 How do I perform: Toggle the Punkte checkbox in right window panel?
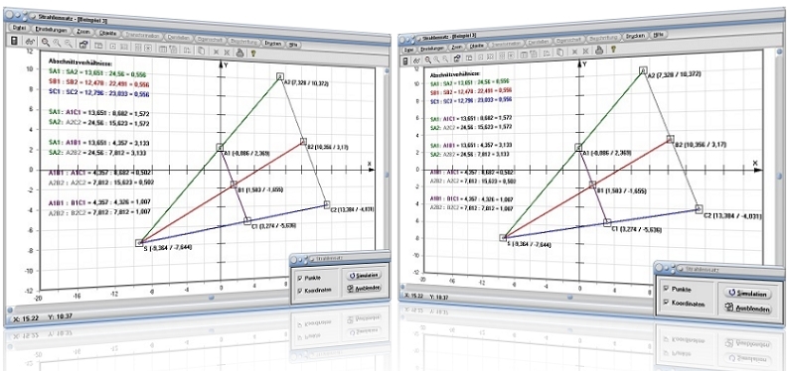(x=666, y=290)
